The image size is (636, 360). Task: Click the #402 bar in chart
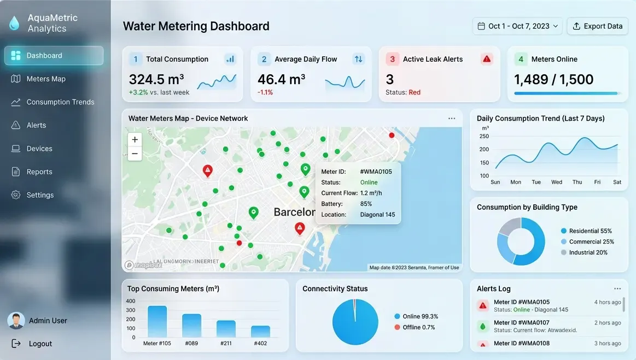260,331
